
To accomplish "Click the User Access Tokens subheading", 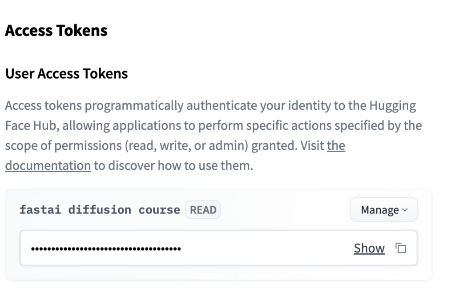I will click(66, 73).
